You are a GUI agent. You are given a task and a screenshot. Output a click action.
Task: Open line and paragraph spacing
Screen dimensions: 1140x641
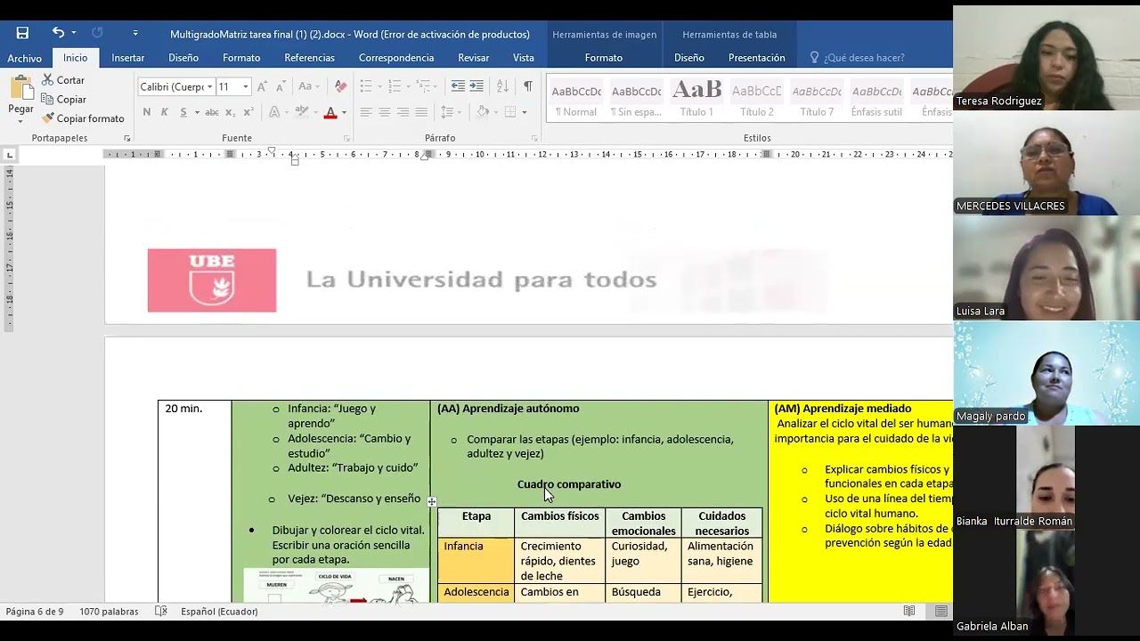tap(449, 112)
